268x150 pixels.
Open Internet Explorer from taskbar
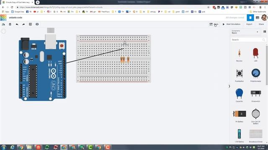(13, 147)
